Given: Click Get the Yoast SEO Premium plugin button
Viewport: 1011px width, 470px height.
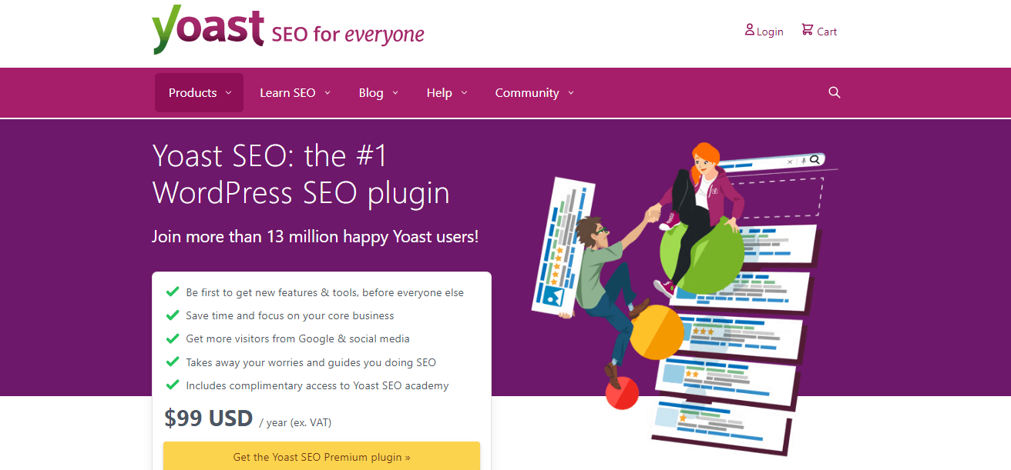Looking at the screenshot, I should (321, 455).
